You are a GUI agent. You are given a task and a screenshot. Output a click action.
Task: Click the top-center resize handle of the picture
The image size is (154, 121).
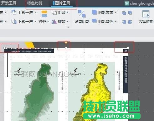coord(66,48)
